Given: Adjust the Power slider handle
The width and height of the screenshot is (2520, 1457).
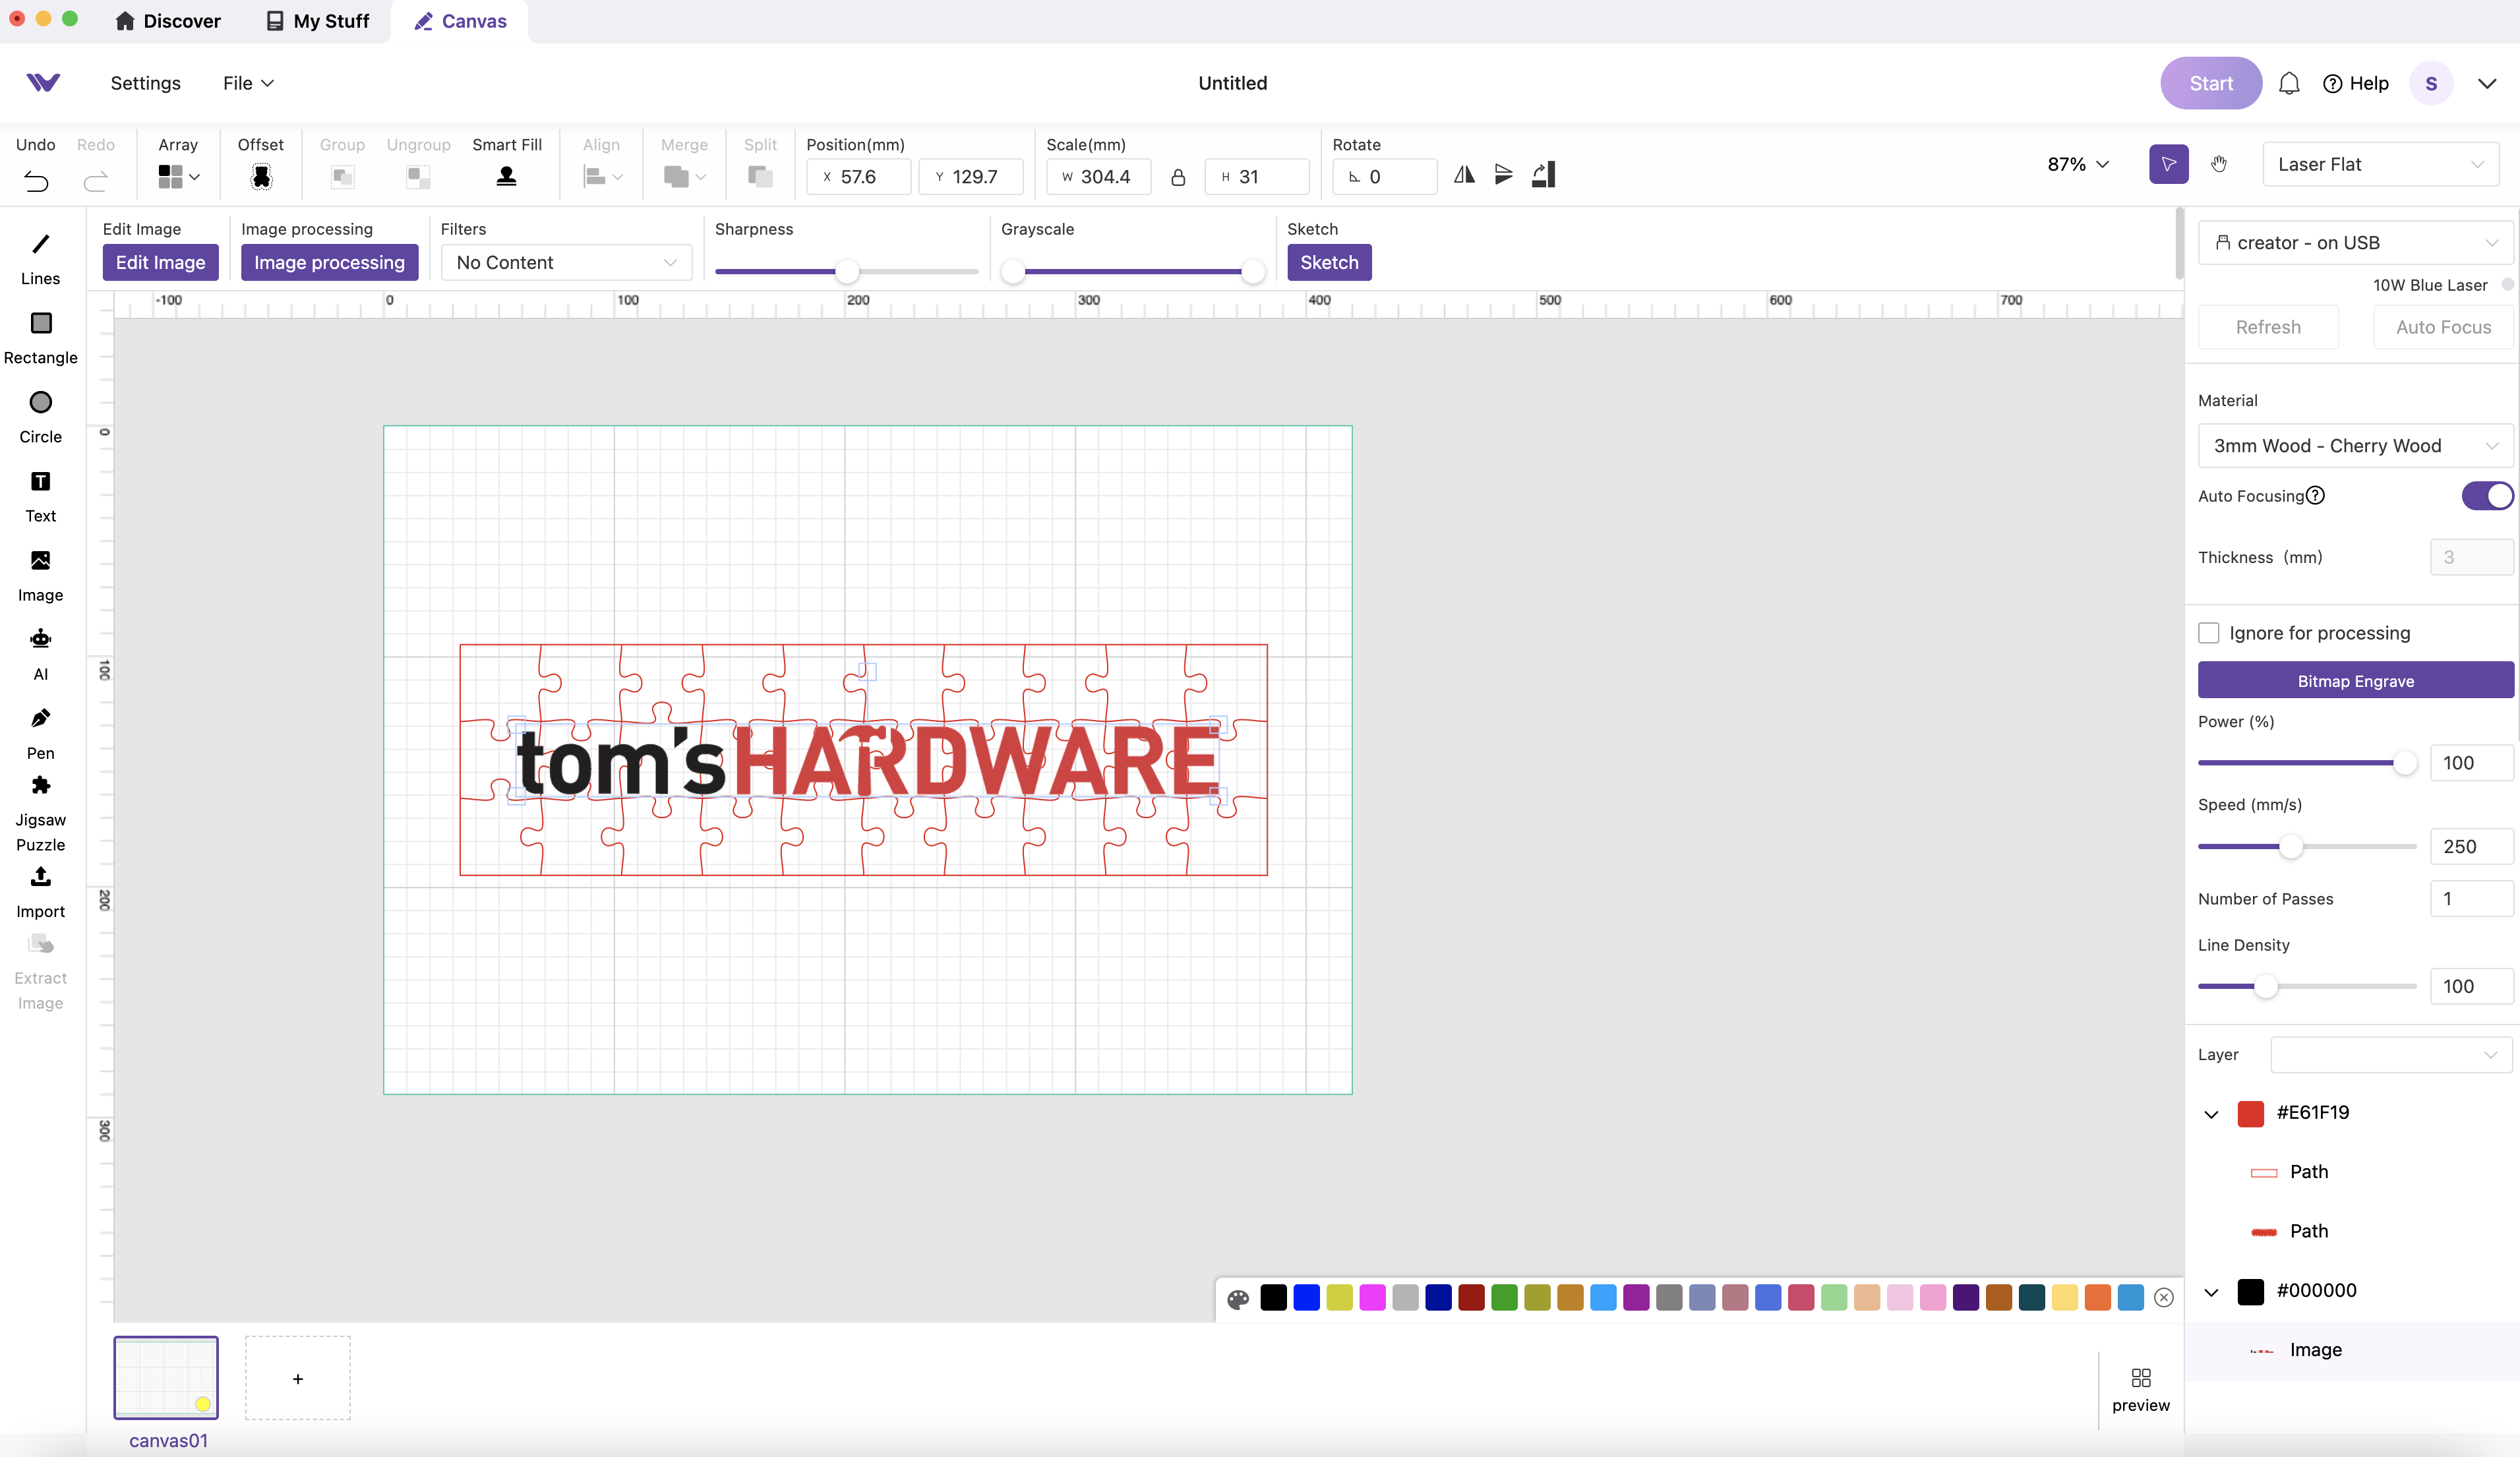Looking at the screenshot, I should pyautogui.click(x=2404, y=763).
